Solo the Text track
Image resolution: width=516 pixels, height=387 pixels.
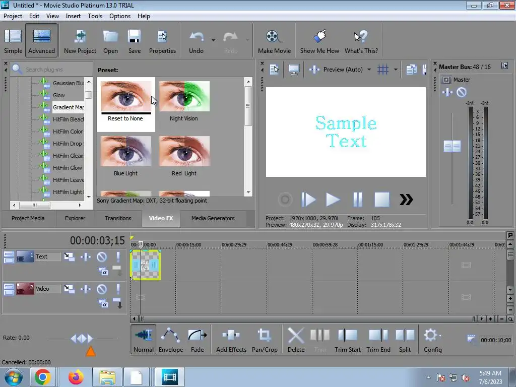pyautogui.click(x=118, y=256)
